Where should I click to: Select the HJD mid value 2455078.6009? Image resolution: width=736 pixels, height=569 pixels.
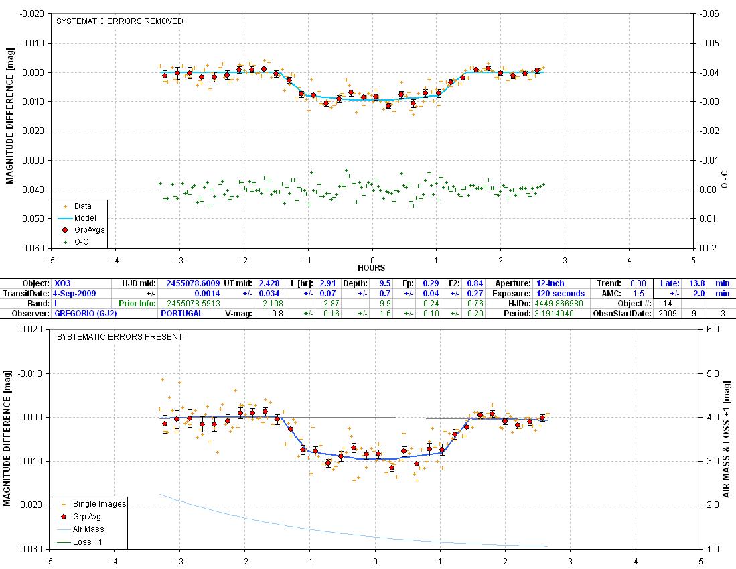click(x=193, y=283)
